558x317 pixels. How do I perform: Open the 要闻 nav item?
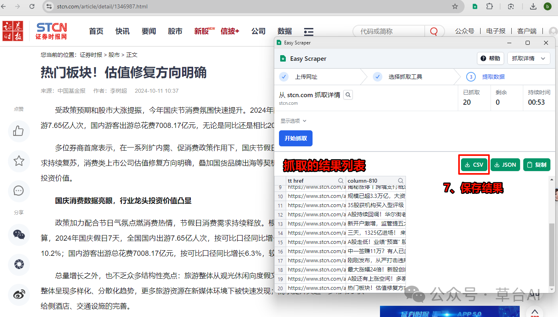point(149,31)
